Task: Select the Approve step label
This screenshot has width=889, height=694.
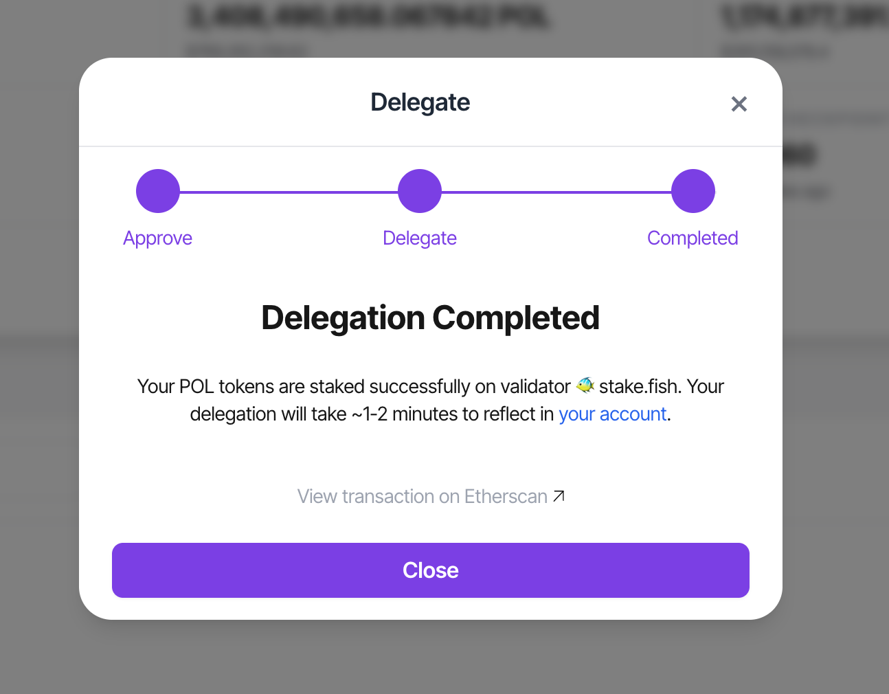Action: coord(157,238)
